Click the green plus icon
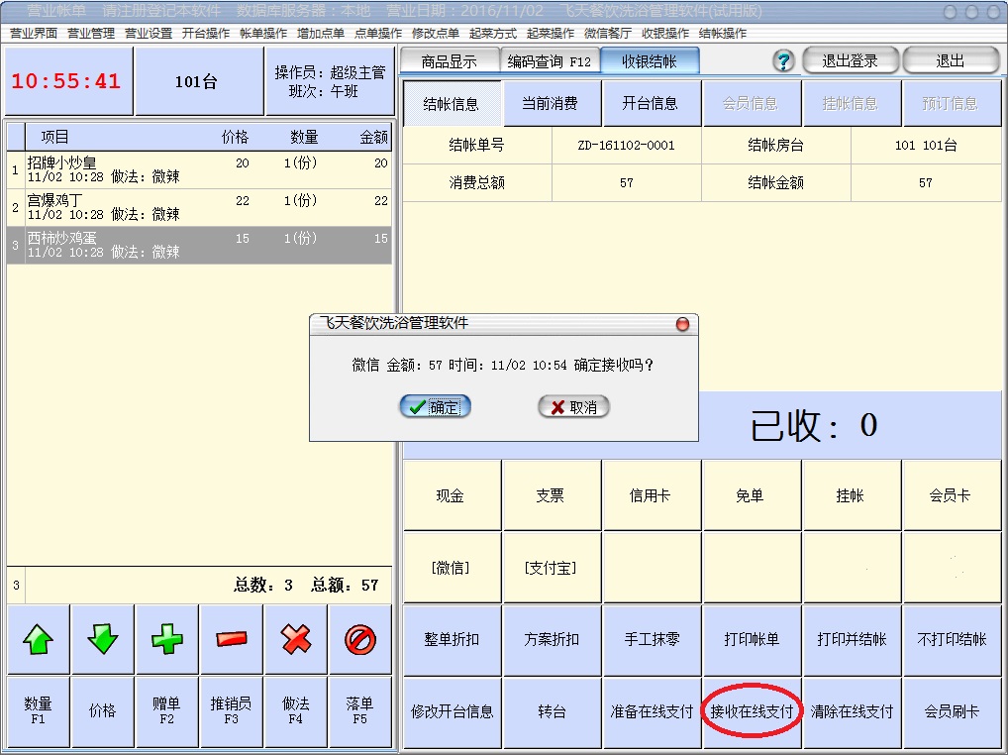This screenshot has height=755, width=1008. pyautogui.click(x=166, y=640)
